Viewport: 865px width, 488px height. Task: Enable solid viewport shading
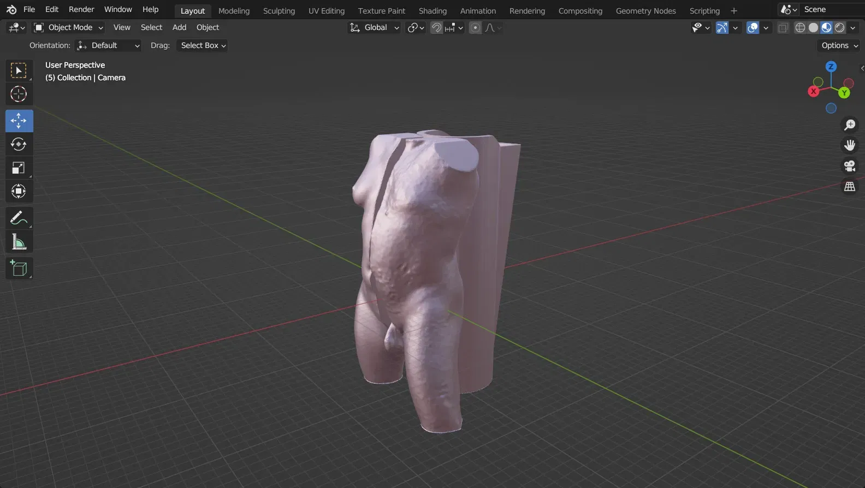(x=814, y=28)
